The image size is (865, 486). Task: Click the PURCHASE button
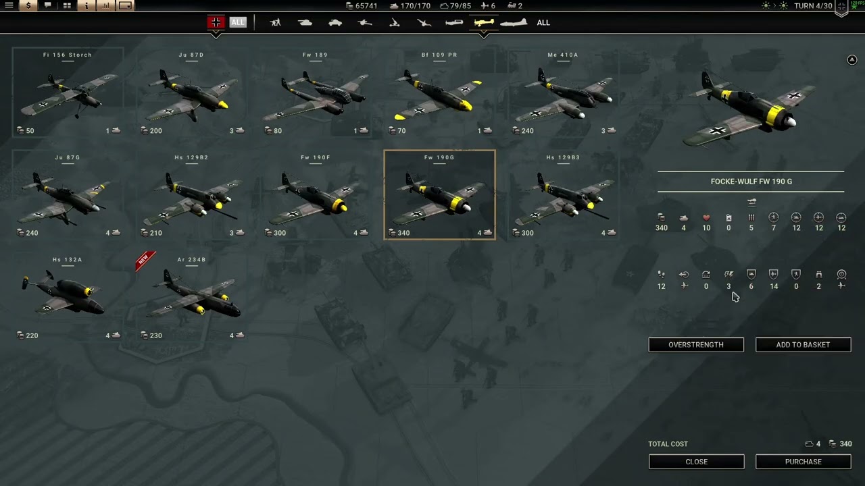[x=803, y=462]
